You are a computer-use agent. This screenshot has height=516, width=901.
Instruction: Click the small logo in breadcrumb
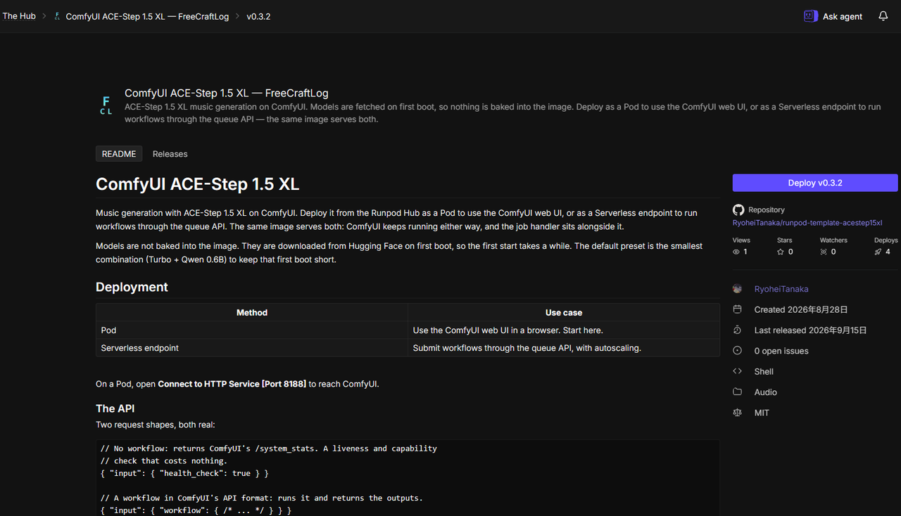tap(57, 15)
